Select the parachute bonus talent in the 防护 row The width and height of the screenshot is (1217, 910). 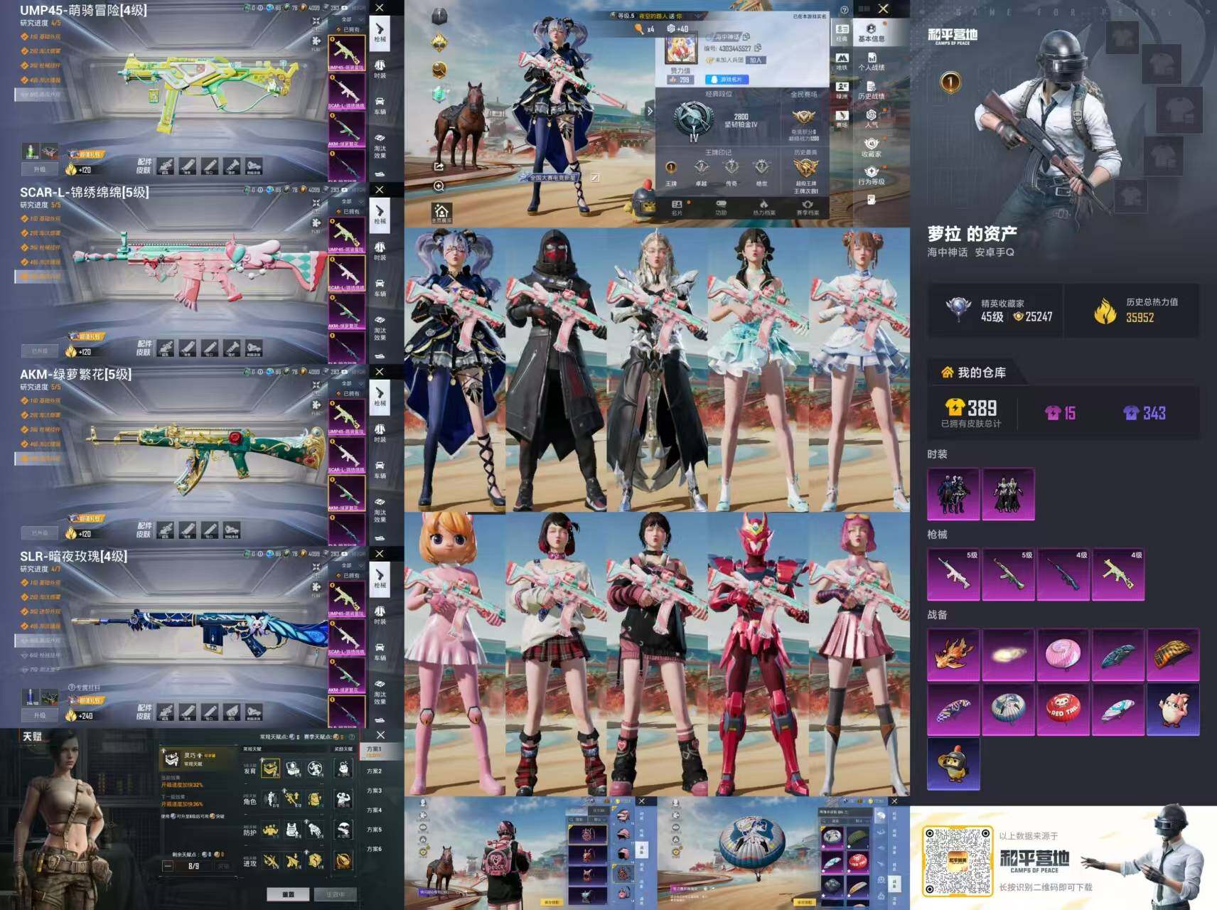pyautogui.click(x=343, y=829)
